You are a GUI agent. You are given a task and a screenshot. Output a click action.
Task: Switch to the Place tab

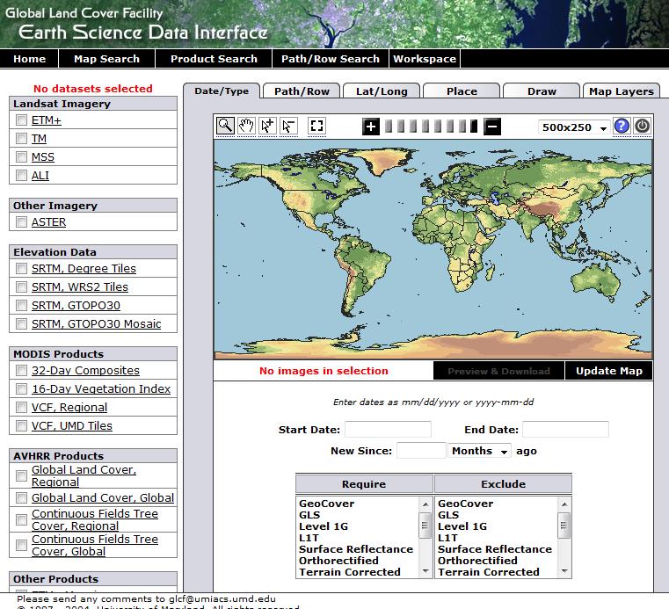[462, 91]
